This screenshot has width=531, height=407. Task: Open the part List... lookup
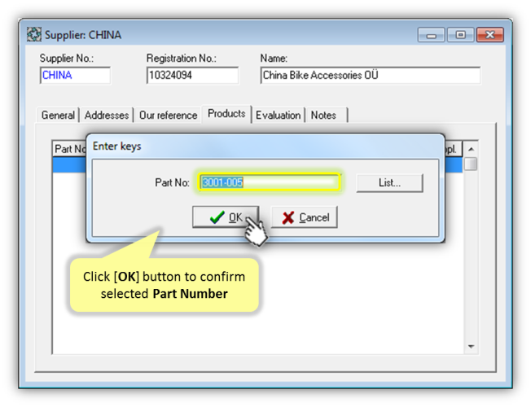(x=389, y=182)
